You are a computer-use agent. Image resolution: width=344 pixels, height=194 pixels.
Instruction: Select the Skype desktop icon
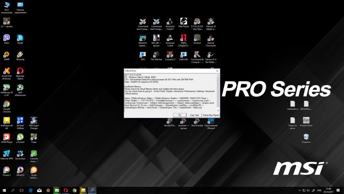pyautogui.click(x=20, y=38)
